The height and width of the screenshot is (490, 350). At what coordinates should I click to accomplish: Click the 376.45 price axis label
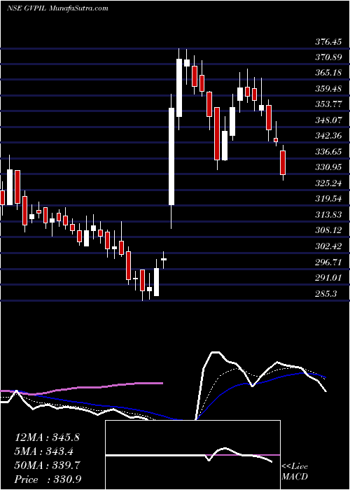click(328, 42)
